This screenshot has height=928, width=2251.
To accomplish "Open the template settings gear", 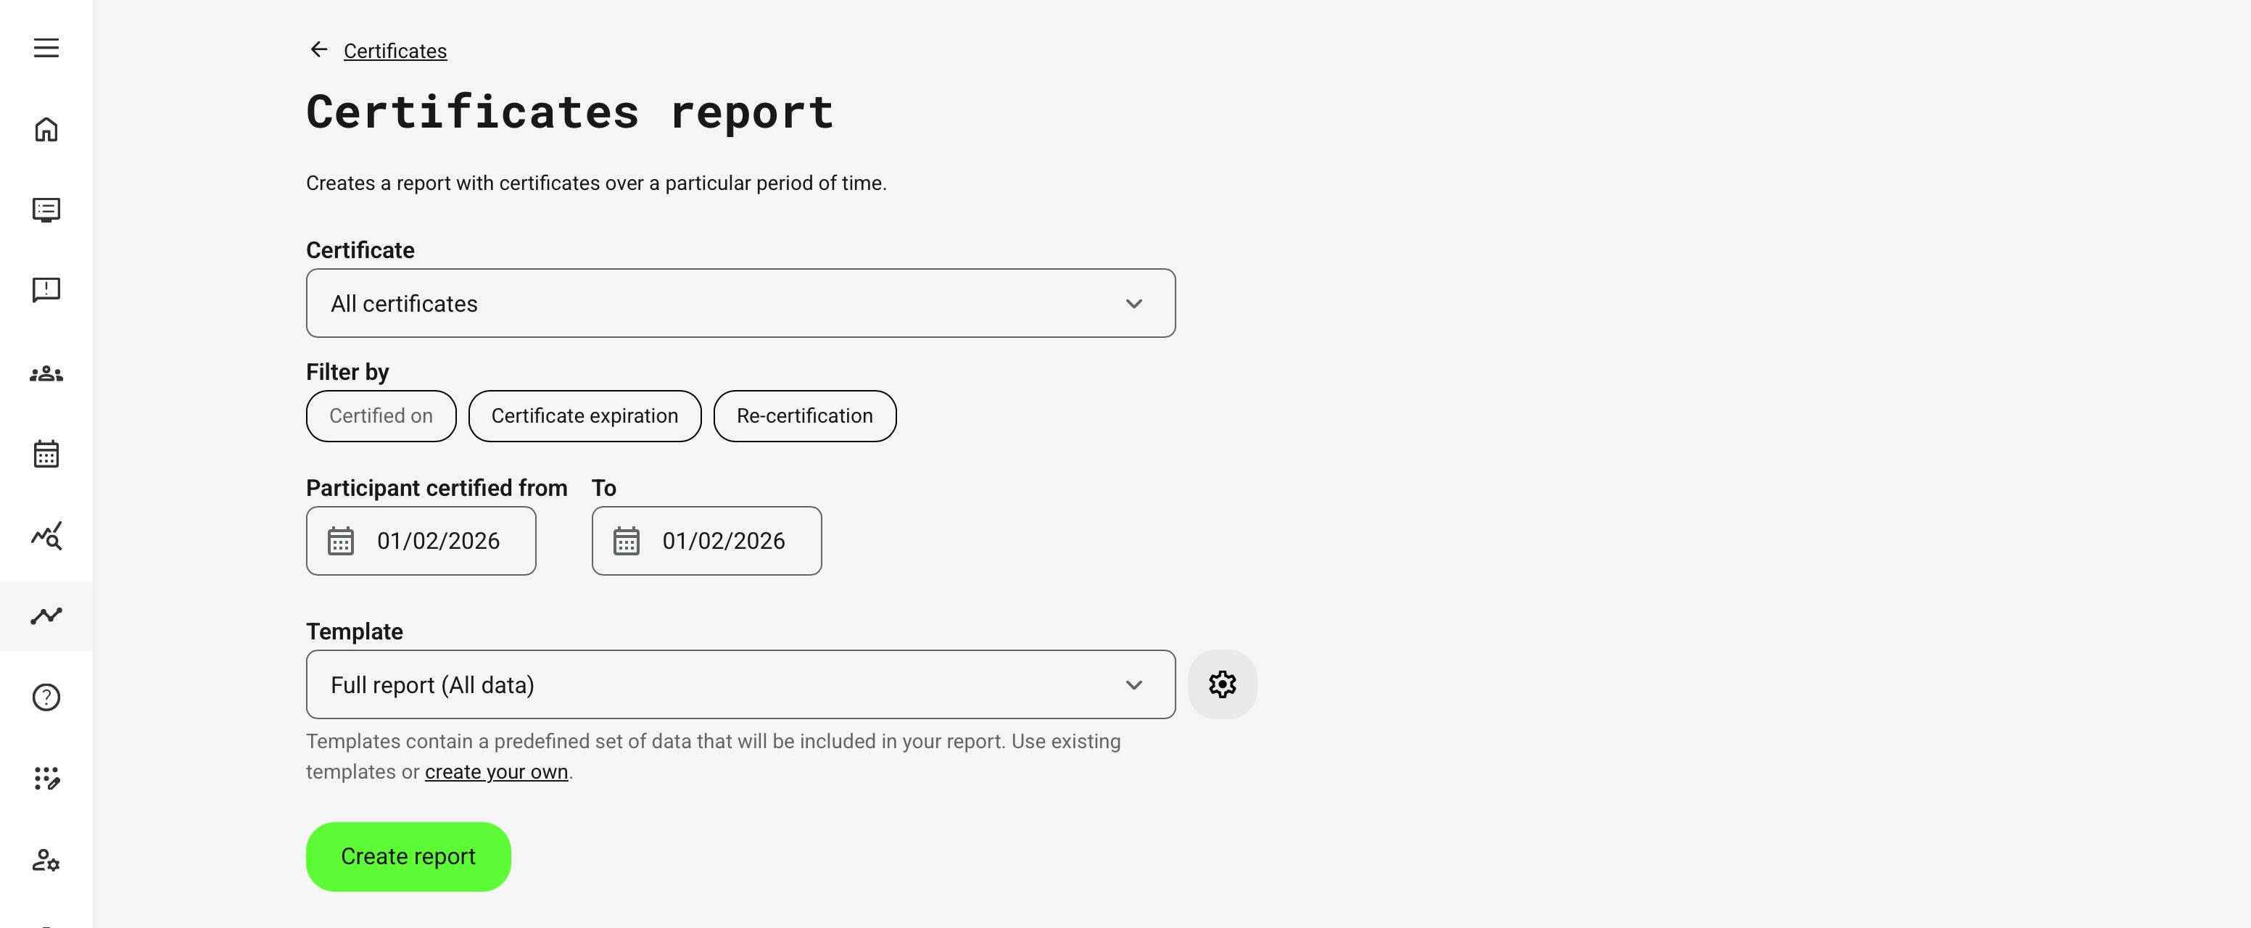I will click(1223, 684).
